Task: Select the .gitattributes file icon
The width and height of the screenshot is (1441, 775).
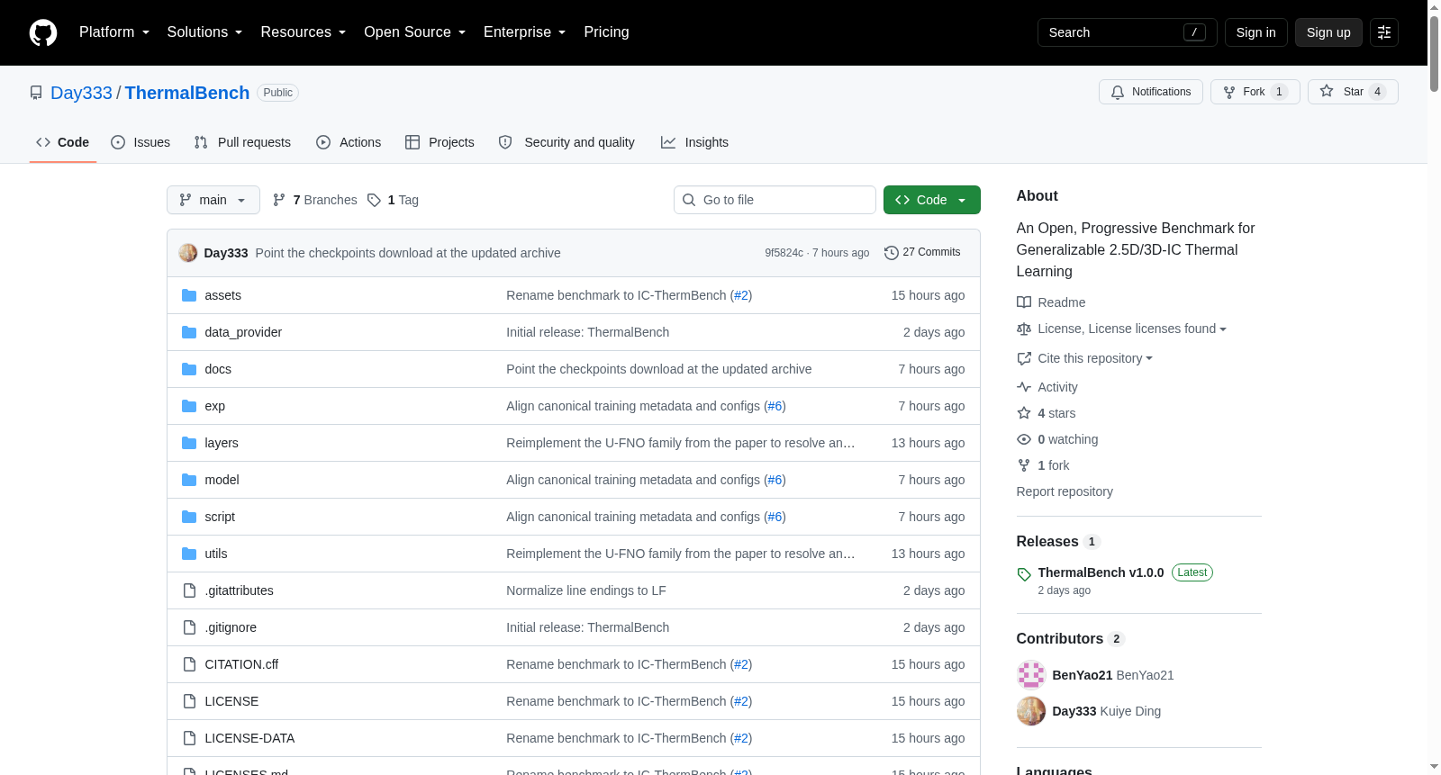Action: 189,590
